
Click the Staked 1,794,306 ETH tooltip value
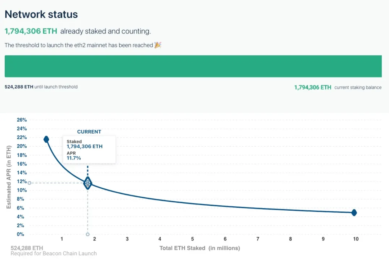[85, 146]
